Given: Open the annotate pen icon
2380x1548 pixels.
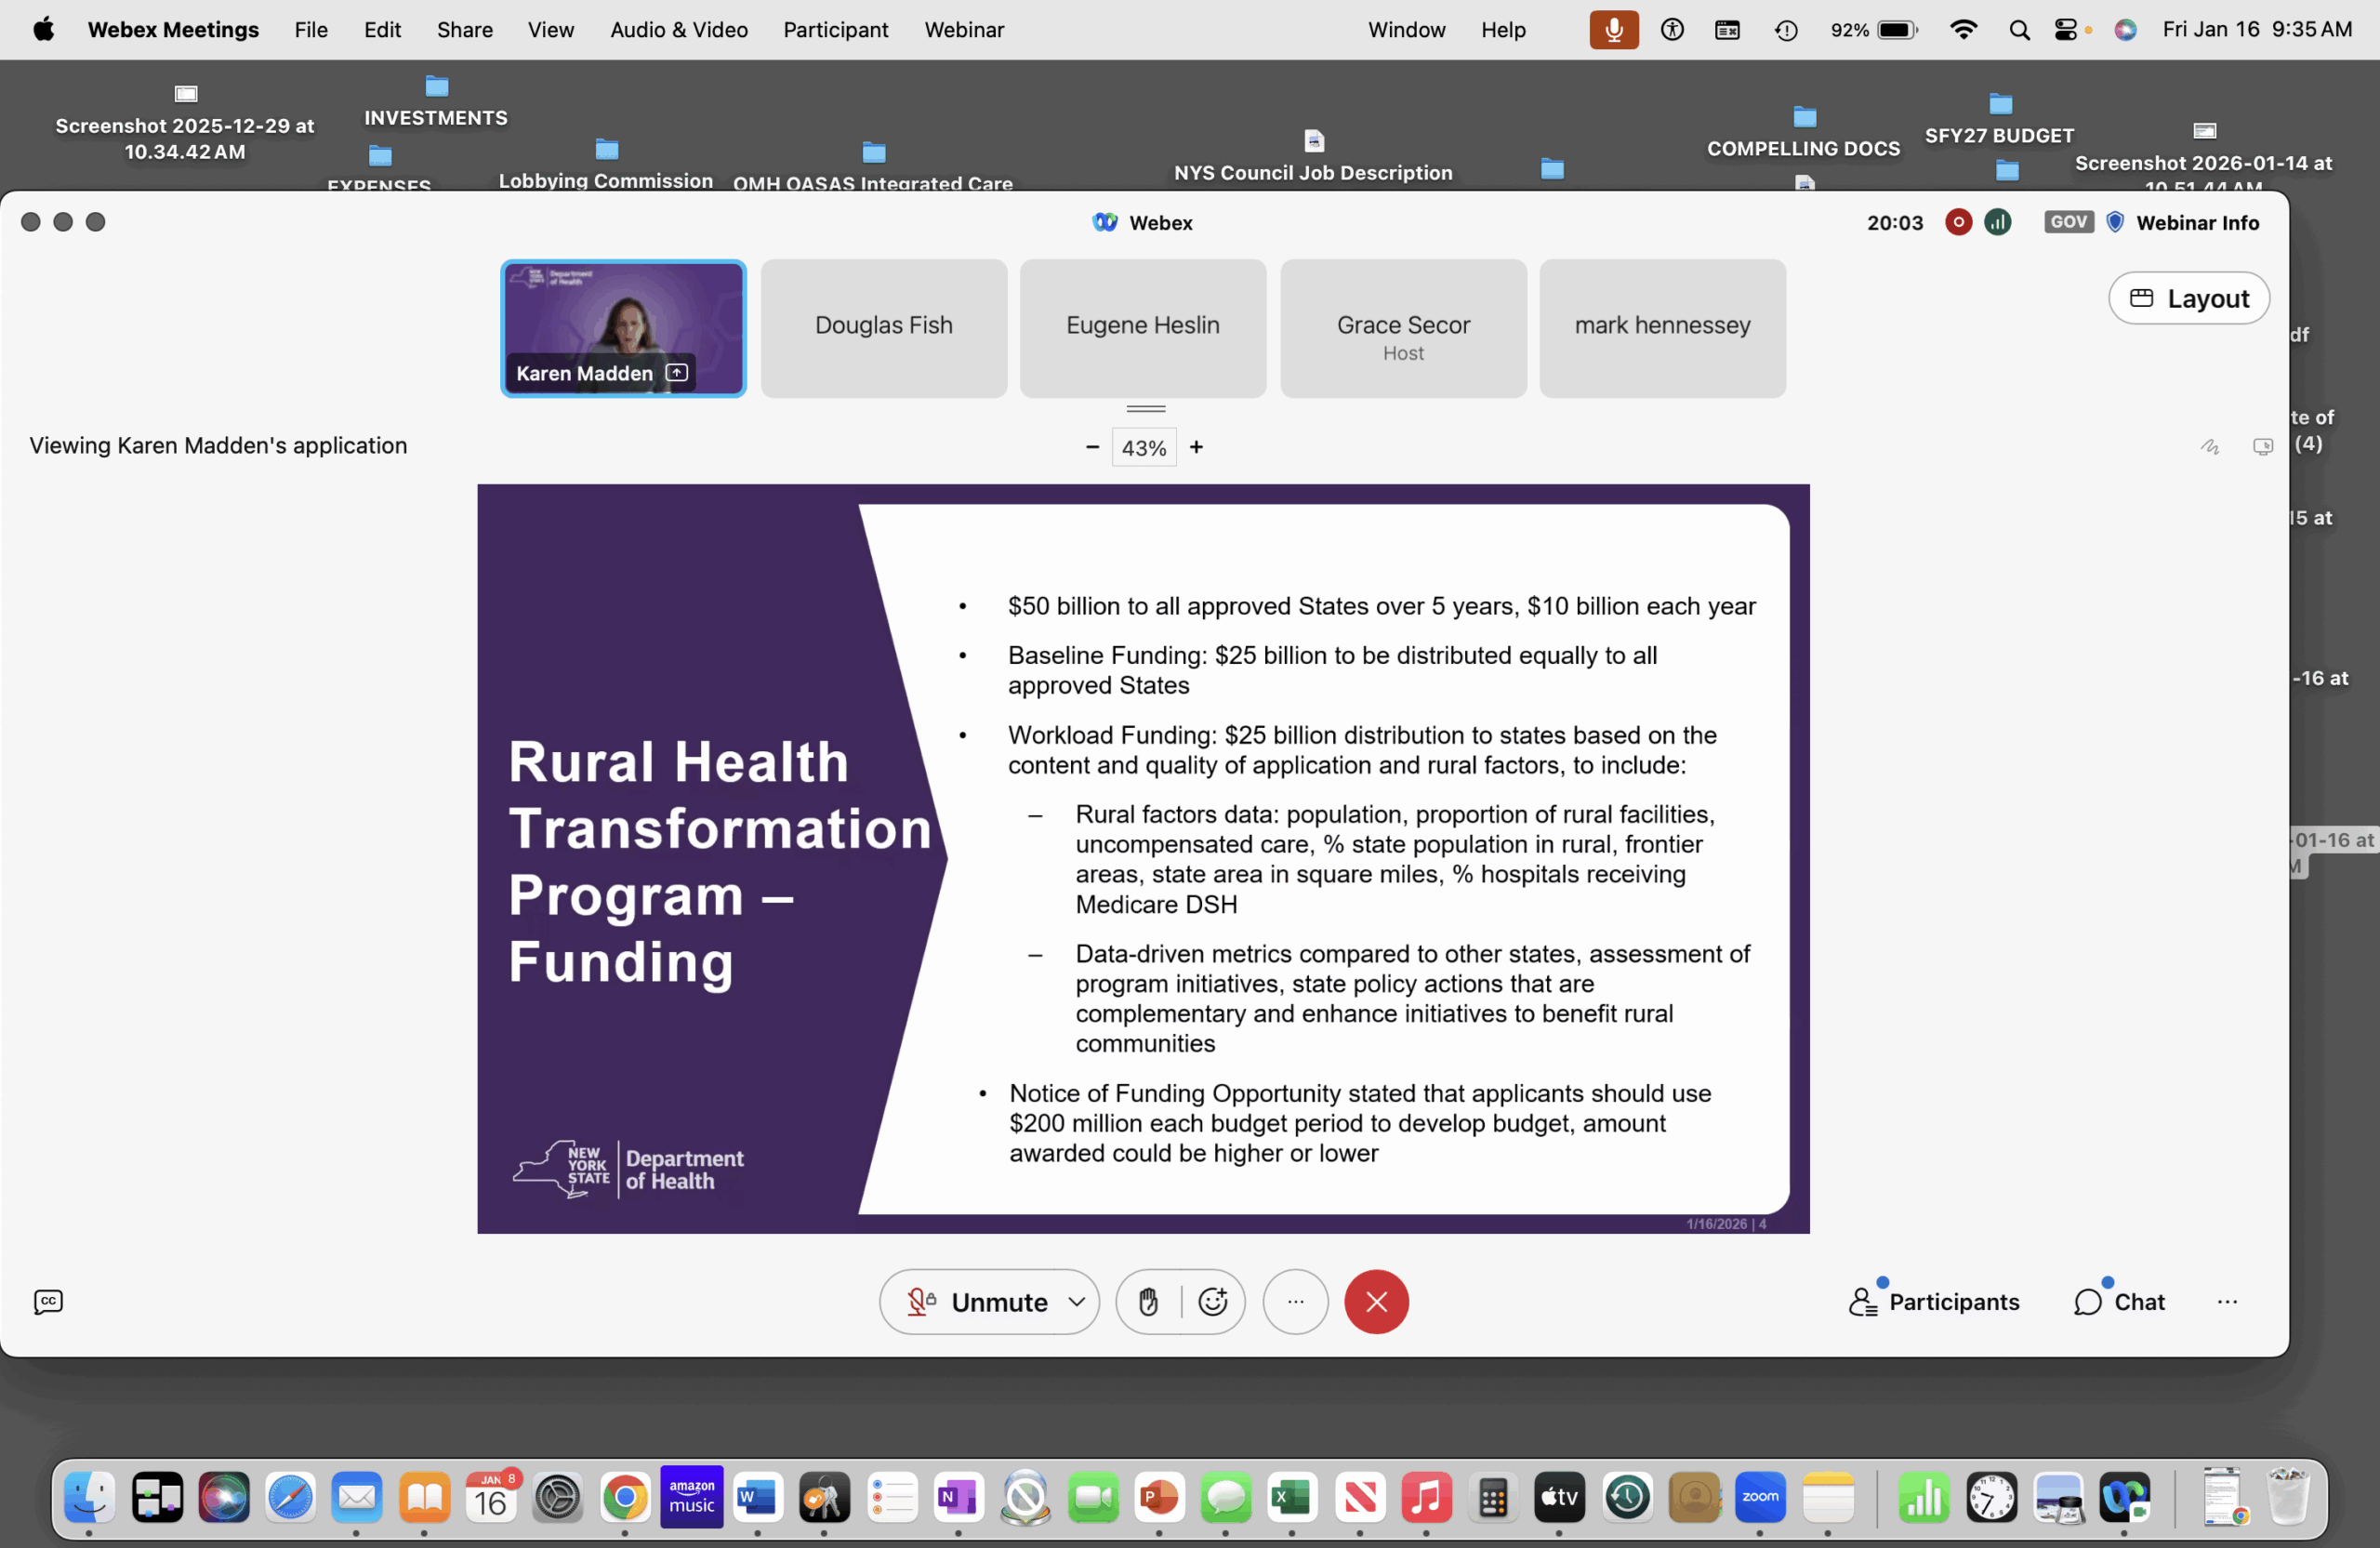Looking at the screenshot, I should (x=2210, y=447).
